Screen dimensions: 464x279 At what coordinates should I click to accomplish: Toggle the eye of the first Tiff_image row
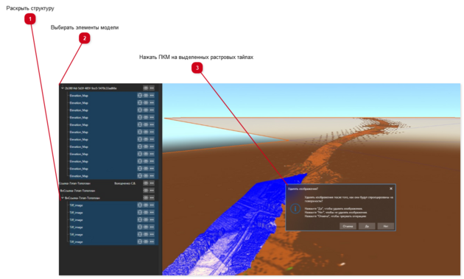click(x=146, y=205)
